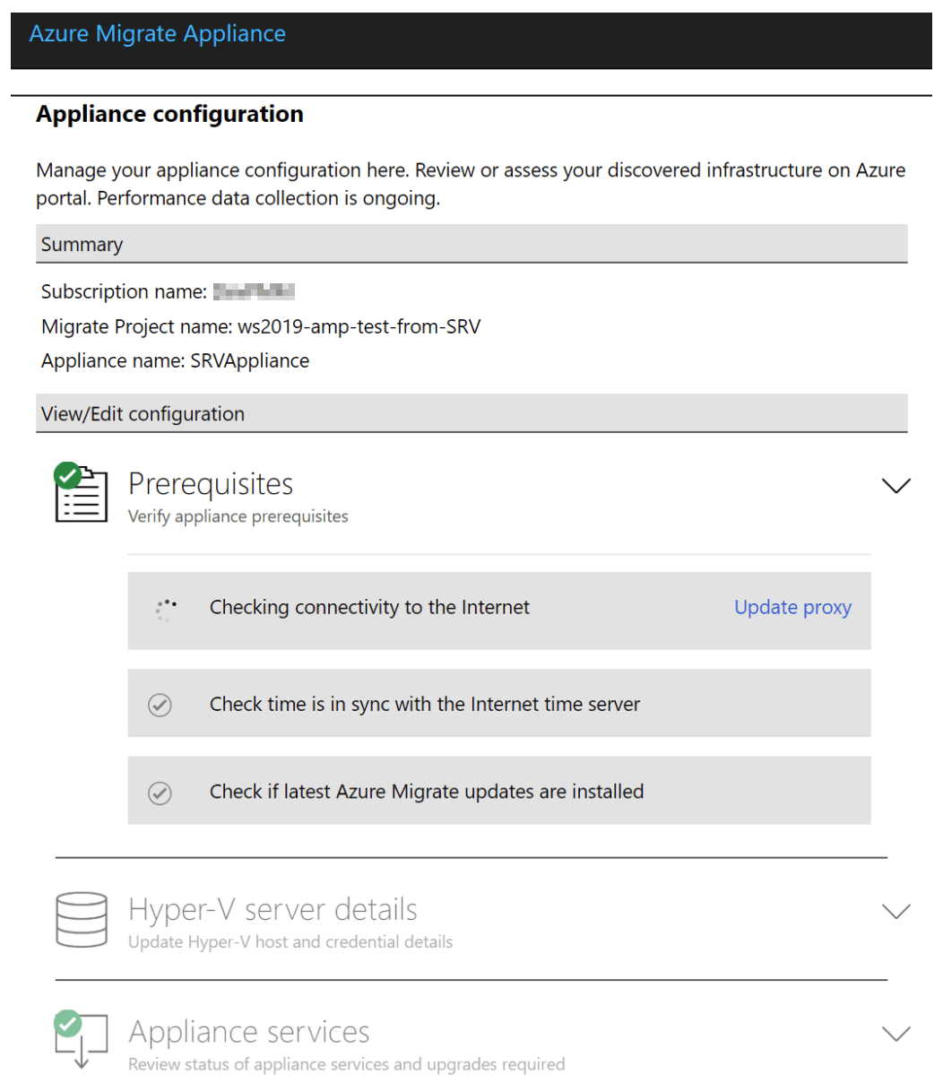Collapse the Prerequisites section chevron
943x1092 pixels.
point(895,486)
